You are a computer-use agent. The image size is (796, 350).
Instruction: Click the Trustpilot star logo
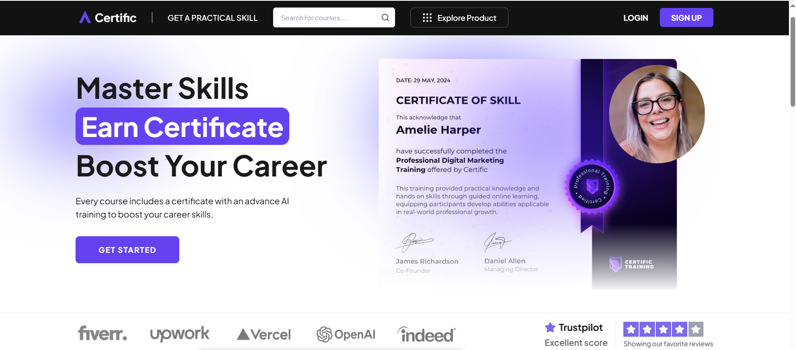pyautogui.click(x=550, y=327)
